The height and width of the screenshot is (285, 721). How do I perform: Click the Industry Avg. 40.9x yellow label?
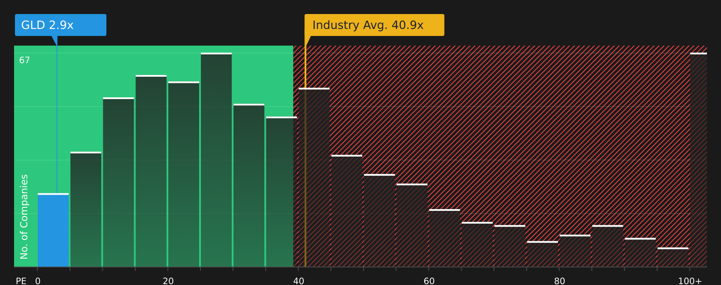tap(375, 25)
